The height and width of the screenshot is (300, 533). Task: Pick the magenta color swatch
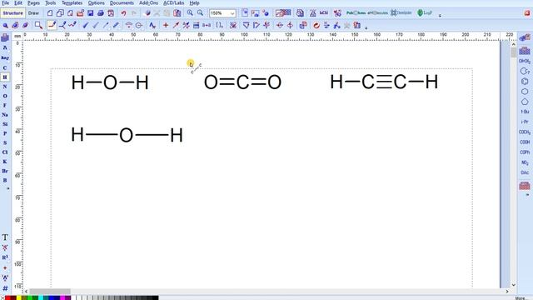coord(63,298)
